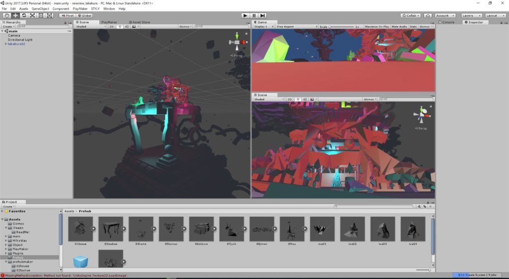
Task: Expand the MilkyWay folder
Action: point(6,240)
